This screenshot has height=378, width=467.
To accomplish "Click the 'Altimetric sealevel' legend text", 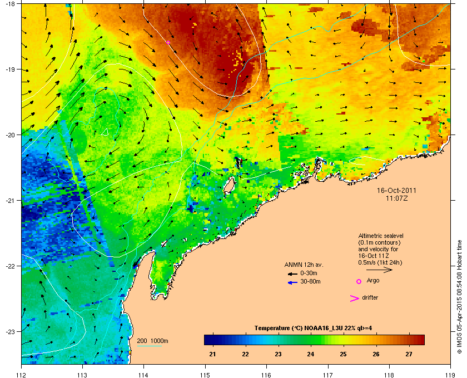I will (x=381, y=236).
